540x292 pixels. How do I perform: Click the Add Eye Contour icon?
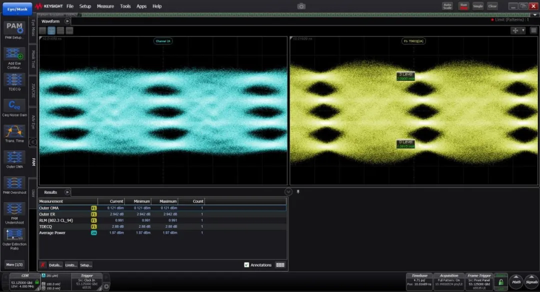14,55
